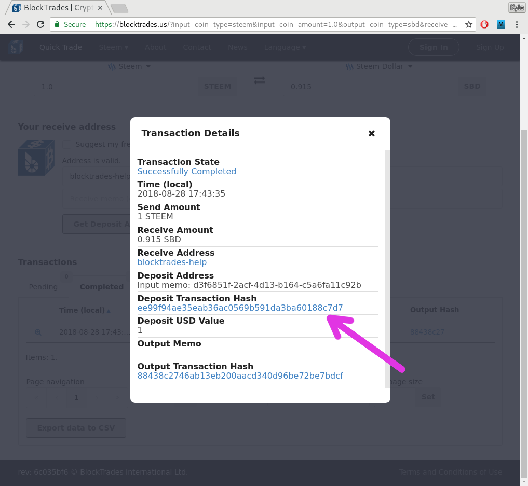Switch to the Pending transactions tab
This screenshot has height=486, width=528.
[x=43, y=287]
